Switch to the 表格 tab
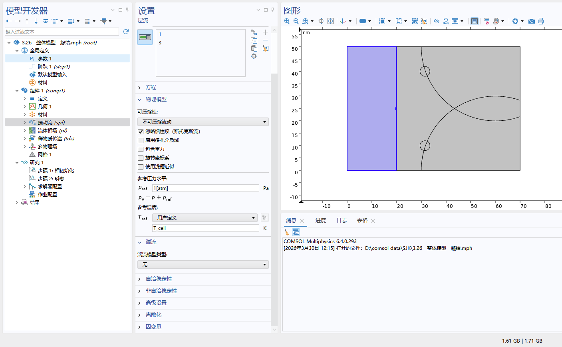 pos(362,220)
